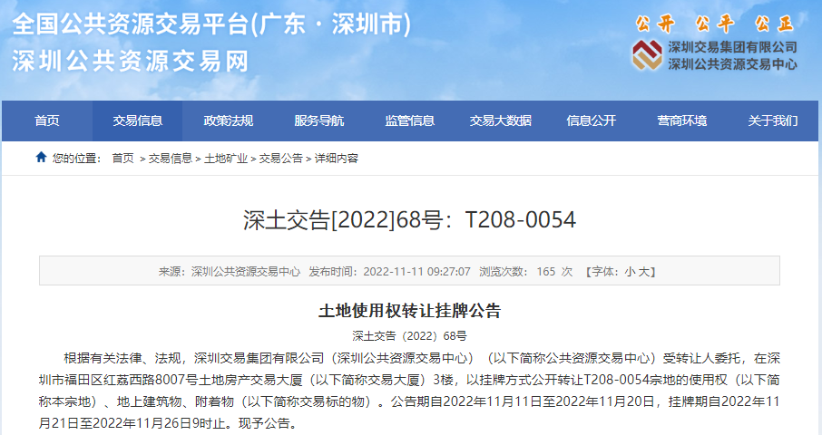
Task: Click the 土地矿业 breadcrumb link
Action: point(226,159)
